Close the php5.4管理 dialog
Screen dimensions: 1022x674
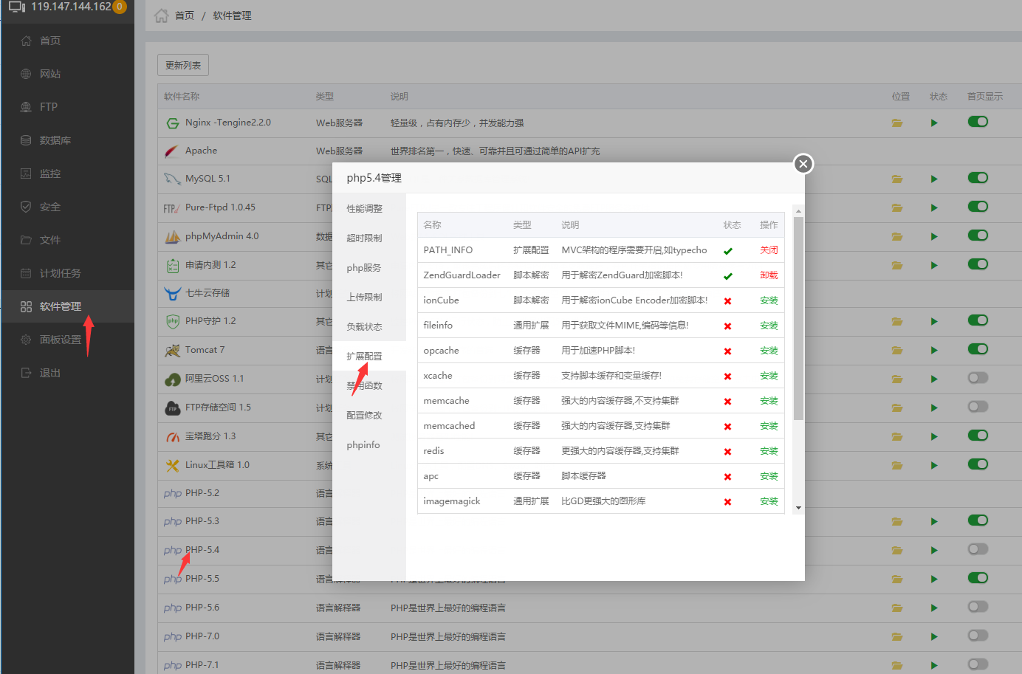coord(803,164)
